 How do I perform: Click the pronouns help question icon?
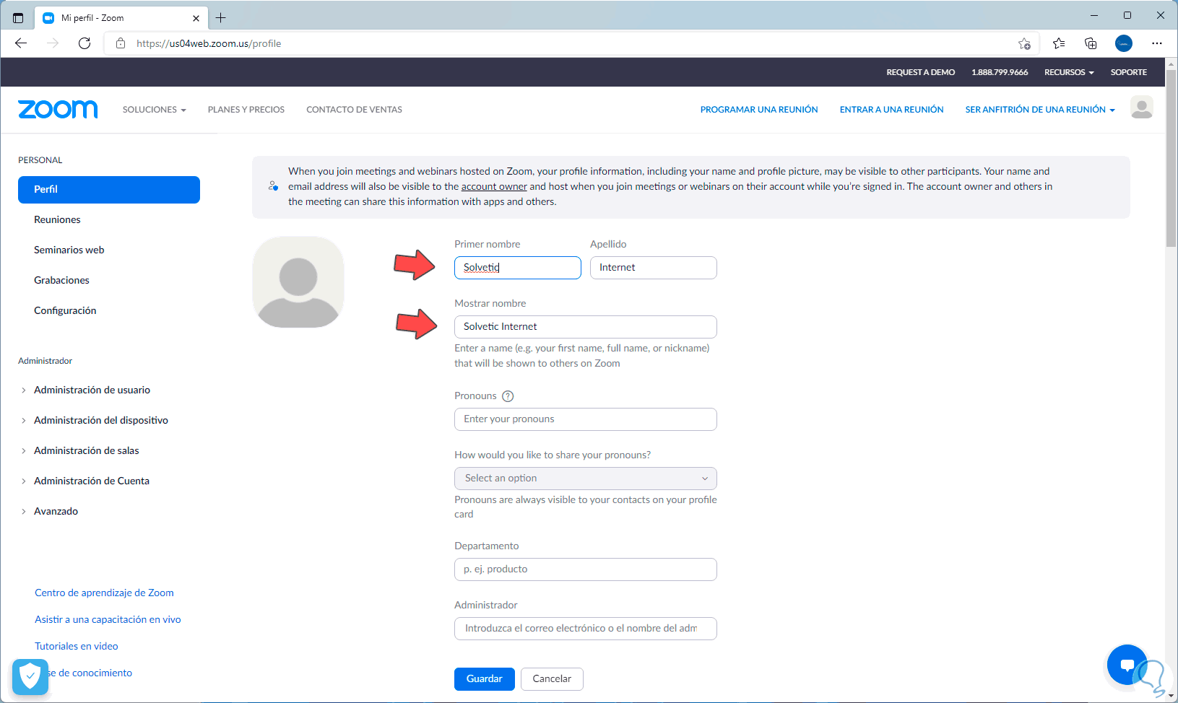click(x=508, y=396)
